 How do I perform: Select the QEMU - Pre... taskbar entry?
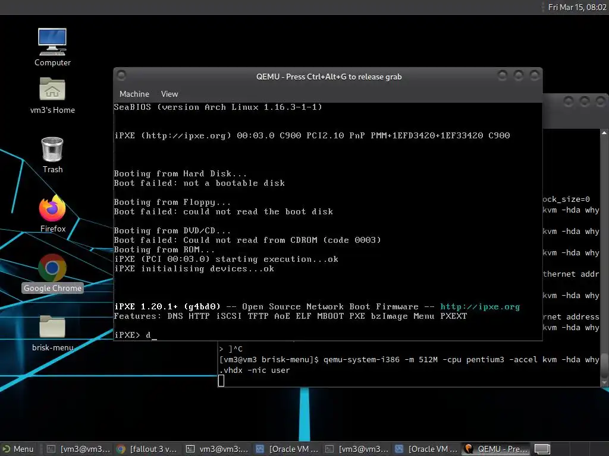(x=495, y=449)
